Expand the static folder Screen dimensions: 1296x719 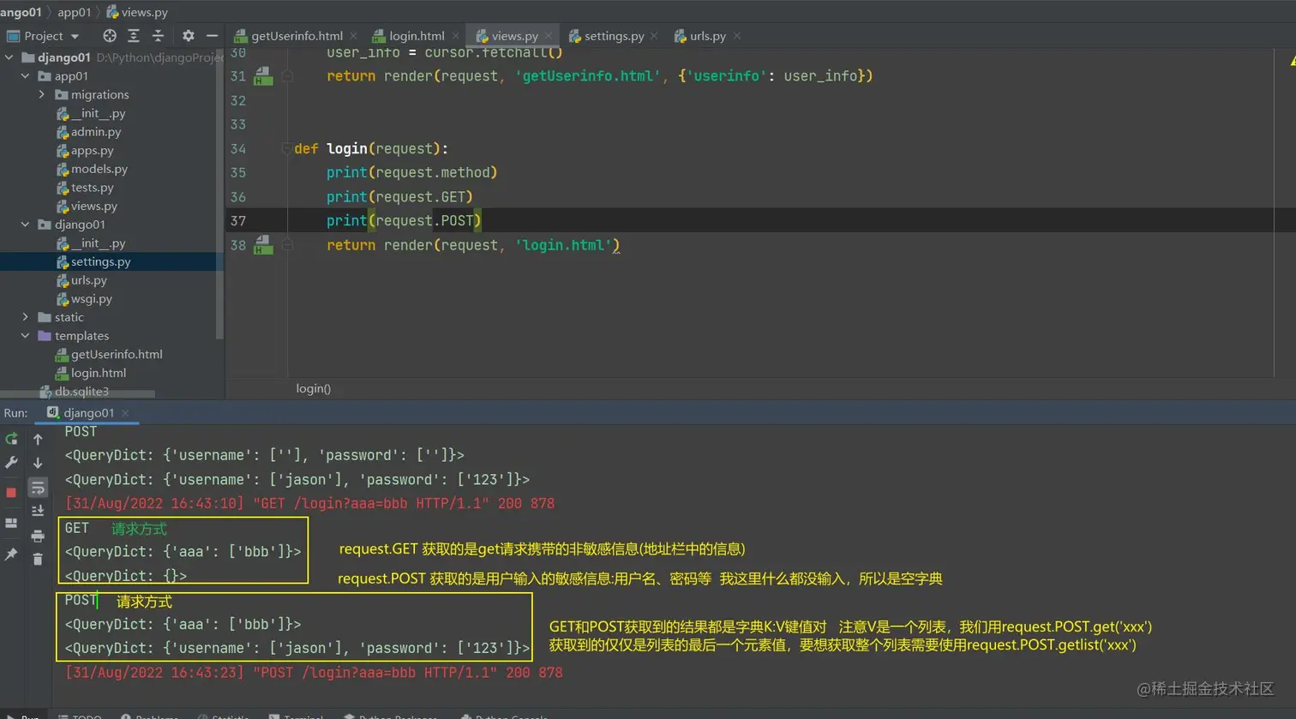[26, 317]
